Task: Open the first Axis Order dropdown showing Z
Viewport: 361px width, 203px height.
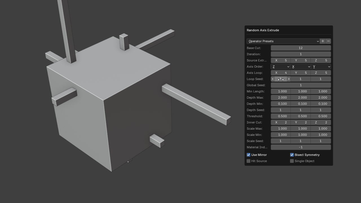Action: click(x=280, y=67)
